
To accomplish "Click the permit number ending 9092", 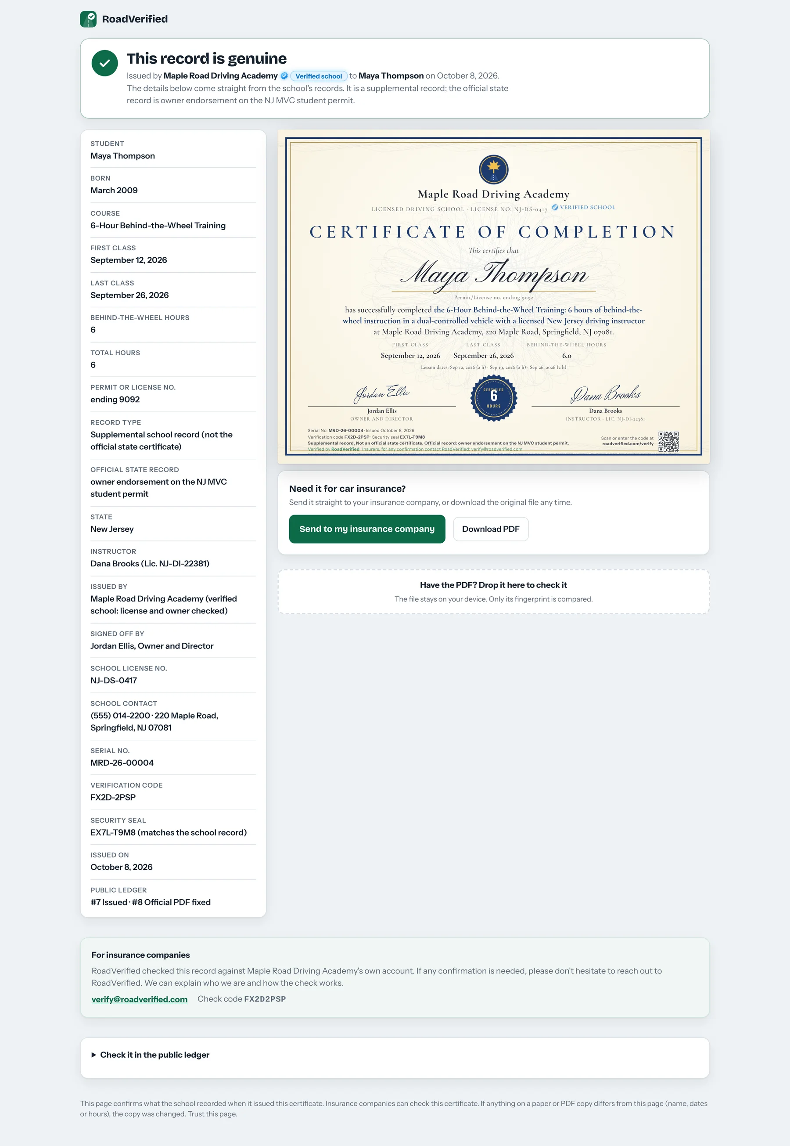I will click(x=115, y=400).
